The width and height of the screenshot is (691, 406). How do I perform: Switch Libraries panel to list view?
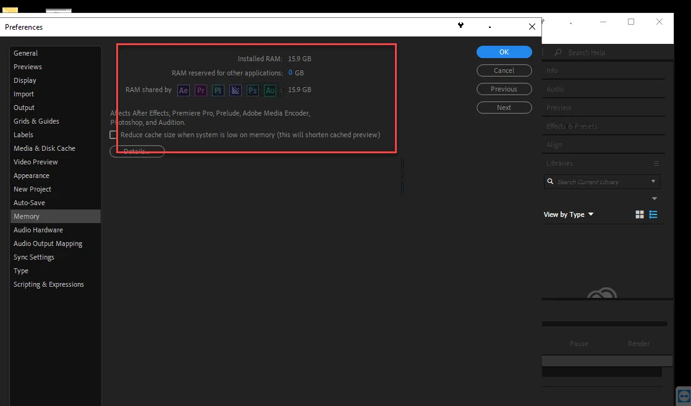653,214
